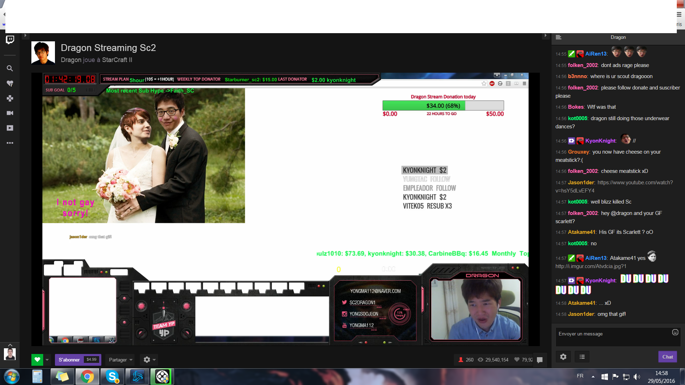Open Jason1der's YouTube link in chat
685x385 pixels.
(x=635, y=183)
